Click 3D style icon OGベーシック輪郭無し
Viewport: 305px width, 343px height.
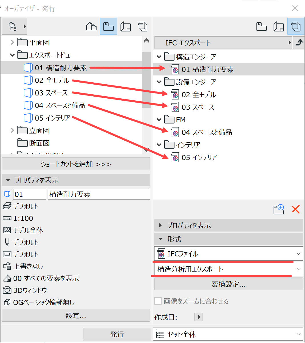click(7, 302)
